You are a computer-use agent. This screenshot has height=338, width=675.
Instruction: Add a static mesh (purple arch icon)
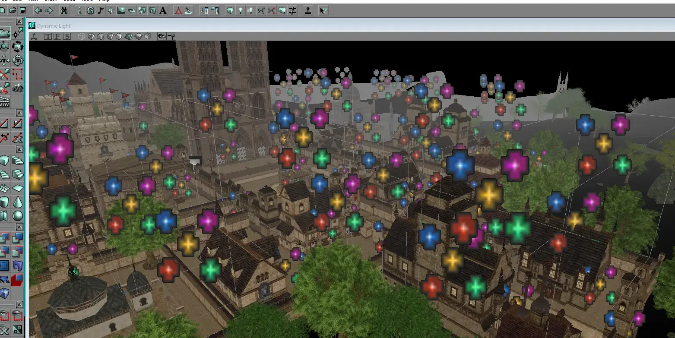coord(18,265)
